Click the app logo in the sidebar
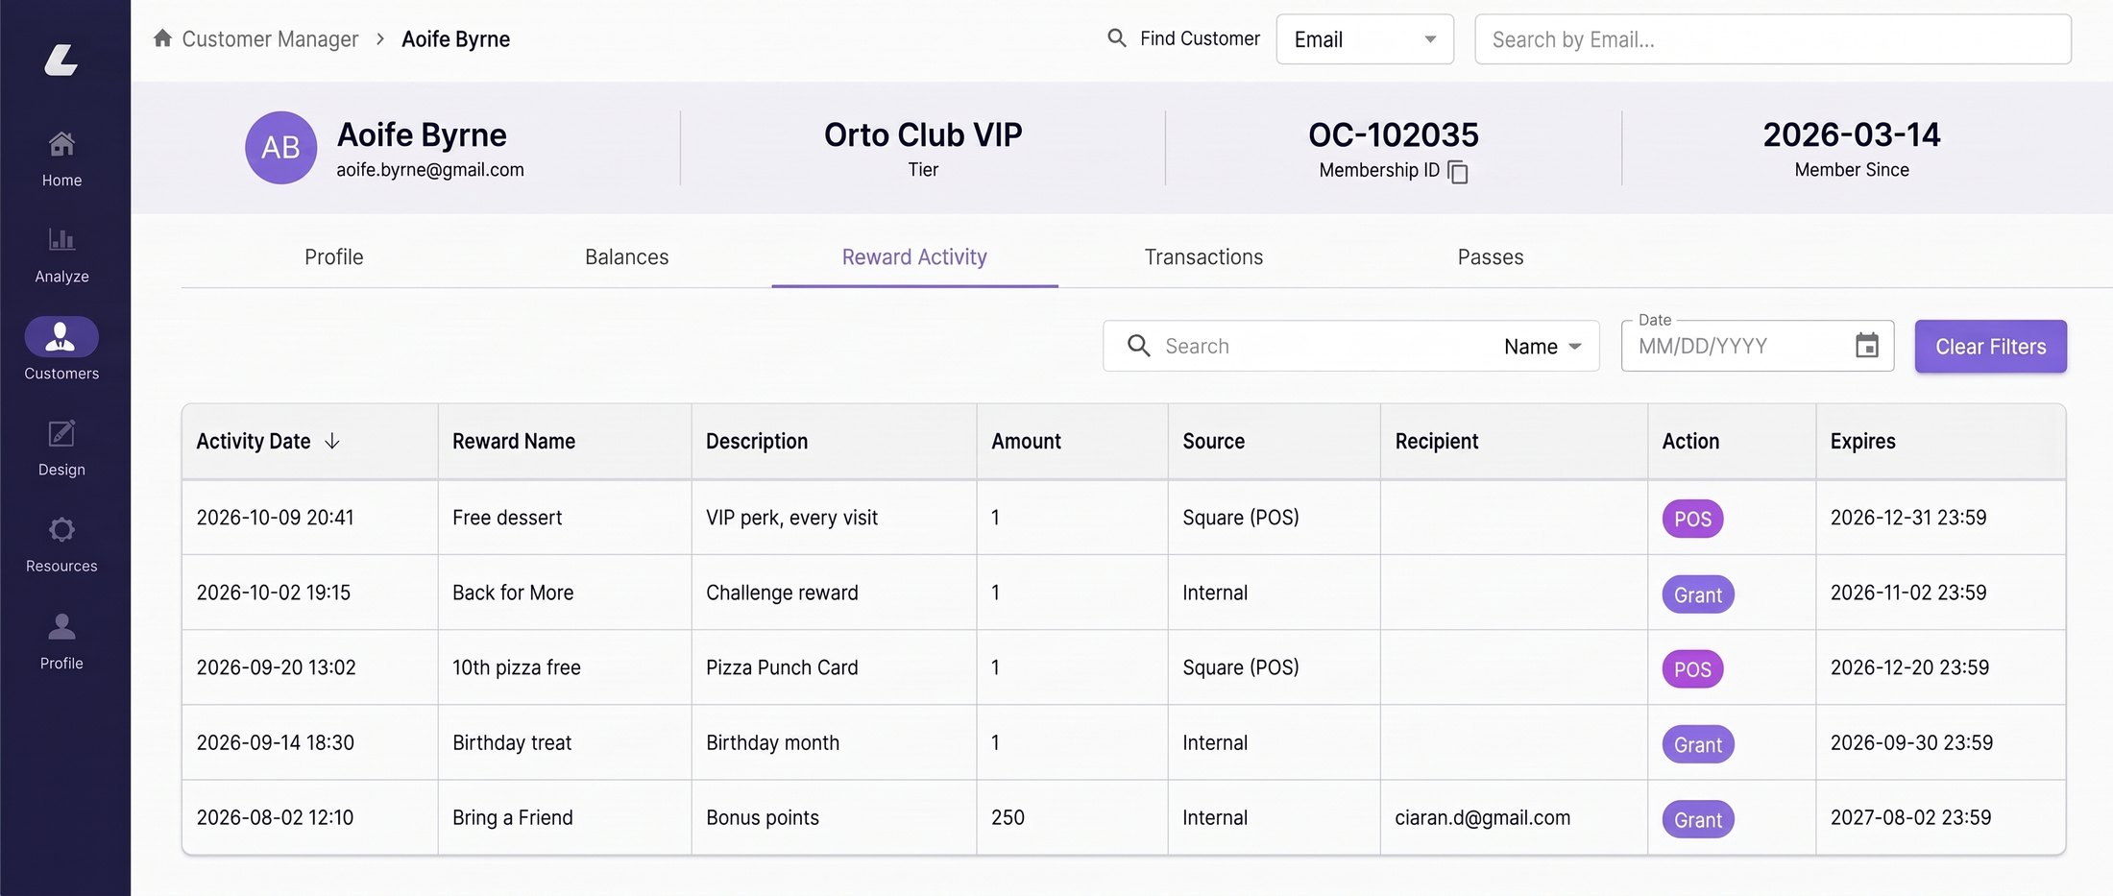Screen dimensions: 2113x896 pyautogui.click(x=61, y=60)
